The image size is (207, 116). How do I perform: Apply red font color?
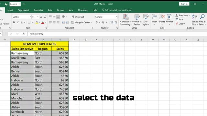coord(43,23)
